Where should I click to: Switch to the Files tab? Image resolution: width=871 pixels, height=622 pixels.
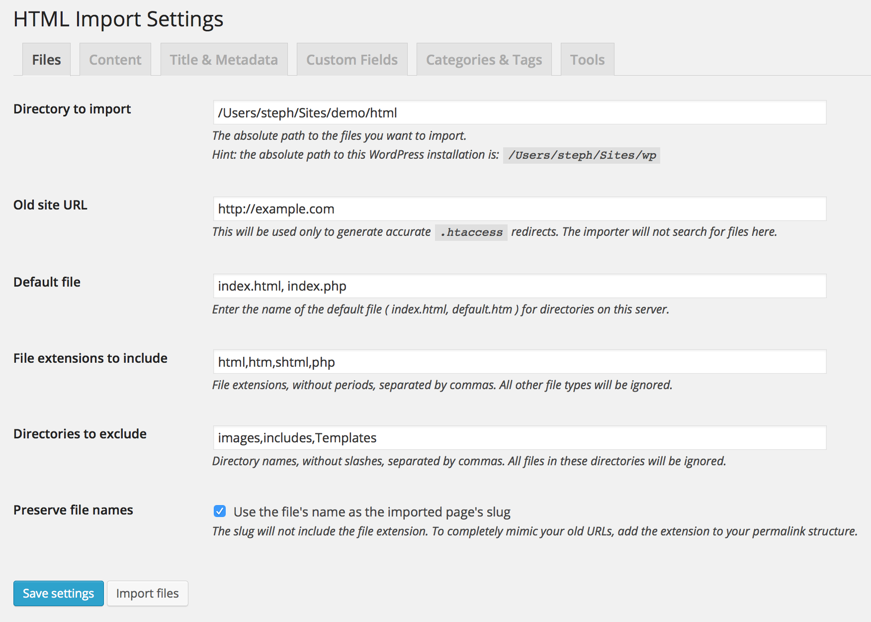pyautogui.click(x=46, y=60)
